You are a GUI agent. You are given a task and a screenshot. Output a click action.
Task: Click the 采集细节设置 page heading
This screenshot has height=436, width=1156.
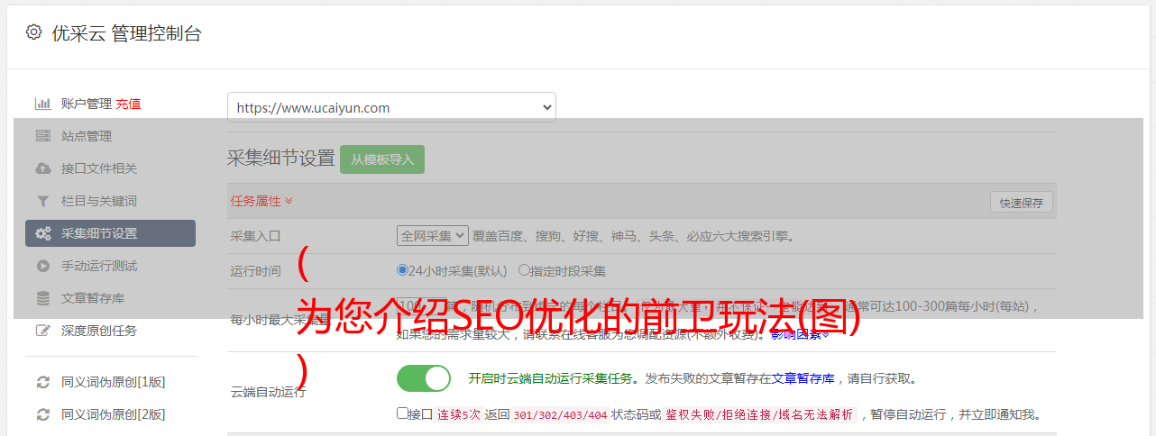281,159
